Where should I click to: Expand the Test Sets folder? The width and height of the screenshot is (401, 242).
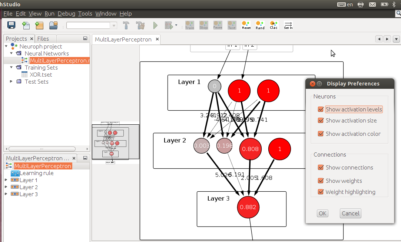point(11,81)
